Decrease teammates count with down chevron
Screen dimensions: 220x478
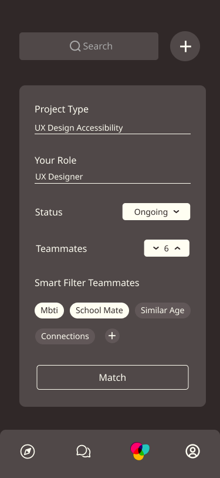pos(156,248)
